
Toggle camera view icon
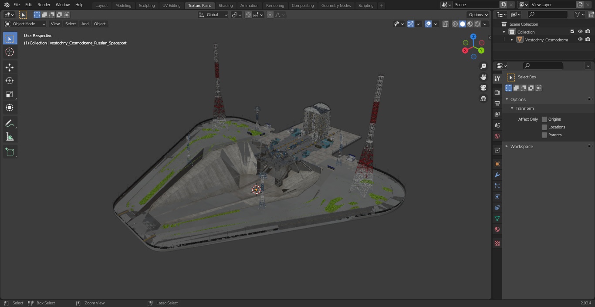[483, 88]
